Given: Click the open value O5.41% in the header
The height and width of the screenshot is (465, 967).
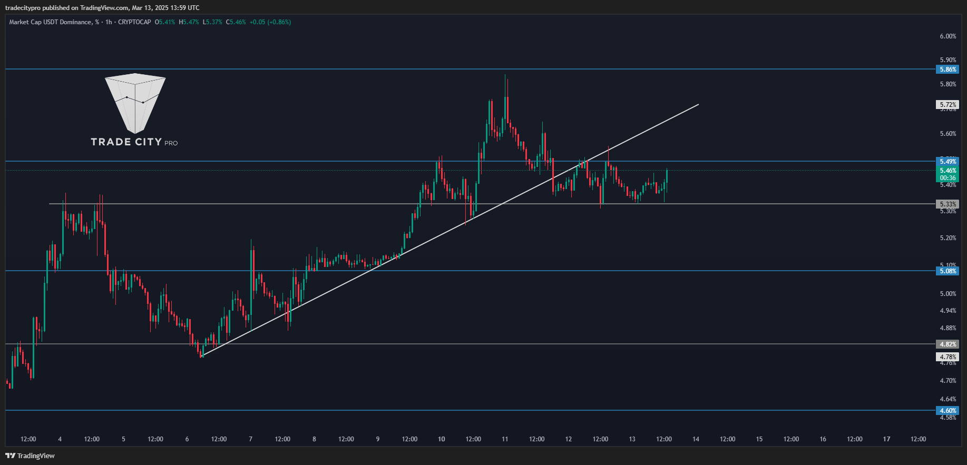Looking at the screenshot, I should click(165, 22).
